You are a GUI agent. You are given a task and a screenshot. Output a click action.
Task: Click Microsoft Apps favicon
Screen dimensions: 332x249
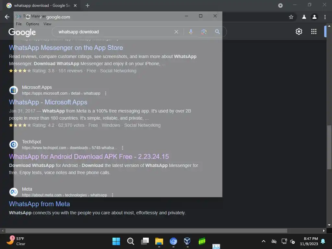tap(14, 90)
